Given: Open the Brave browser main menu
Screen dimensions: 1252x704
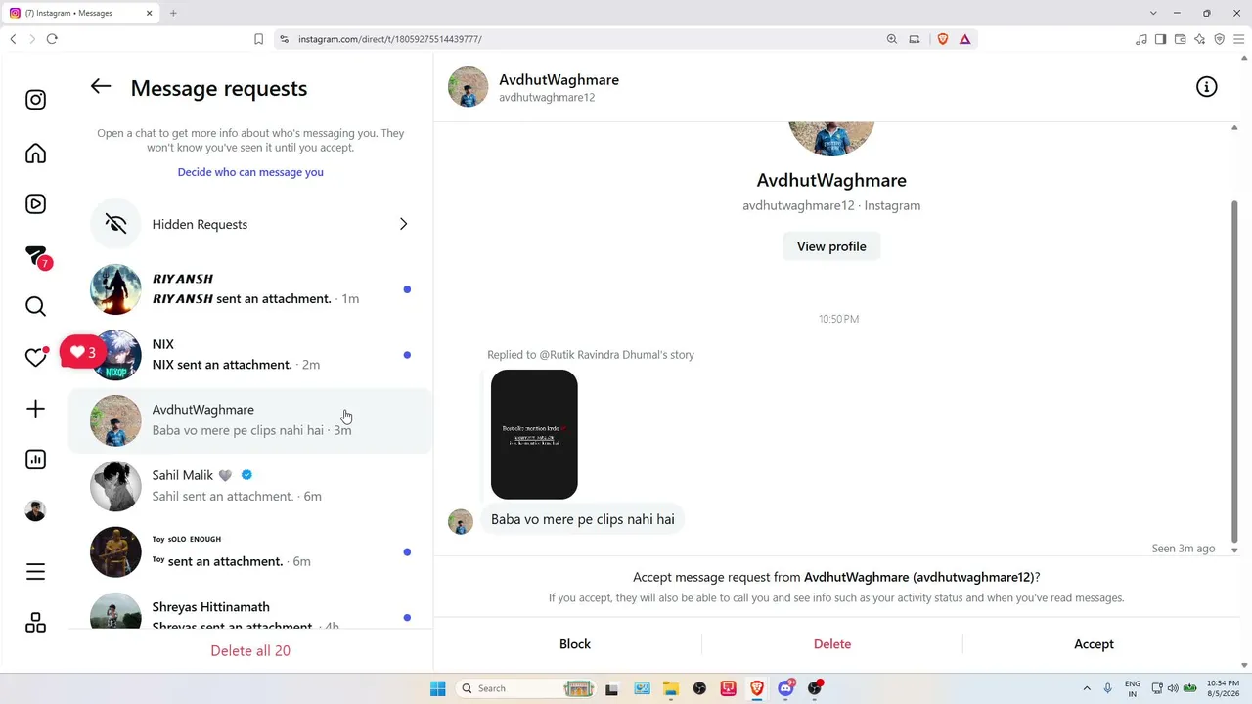Looking at the screenshot, I should tap(1238, 39).
